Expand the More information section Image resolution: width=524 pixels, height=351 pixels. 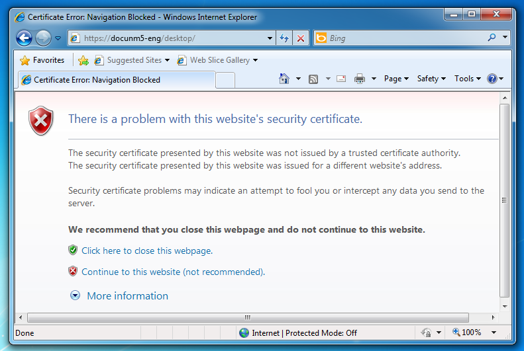[127, 296]
